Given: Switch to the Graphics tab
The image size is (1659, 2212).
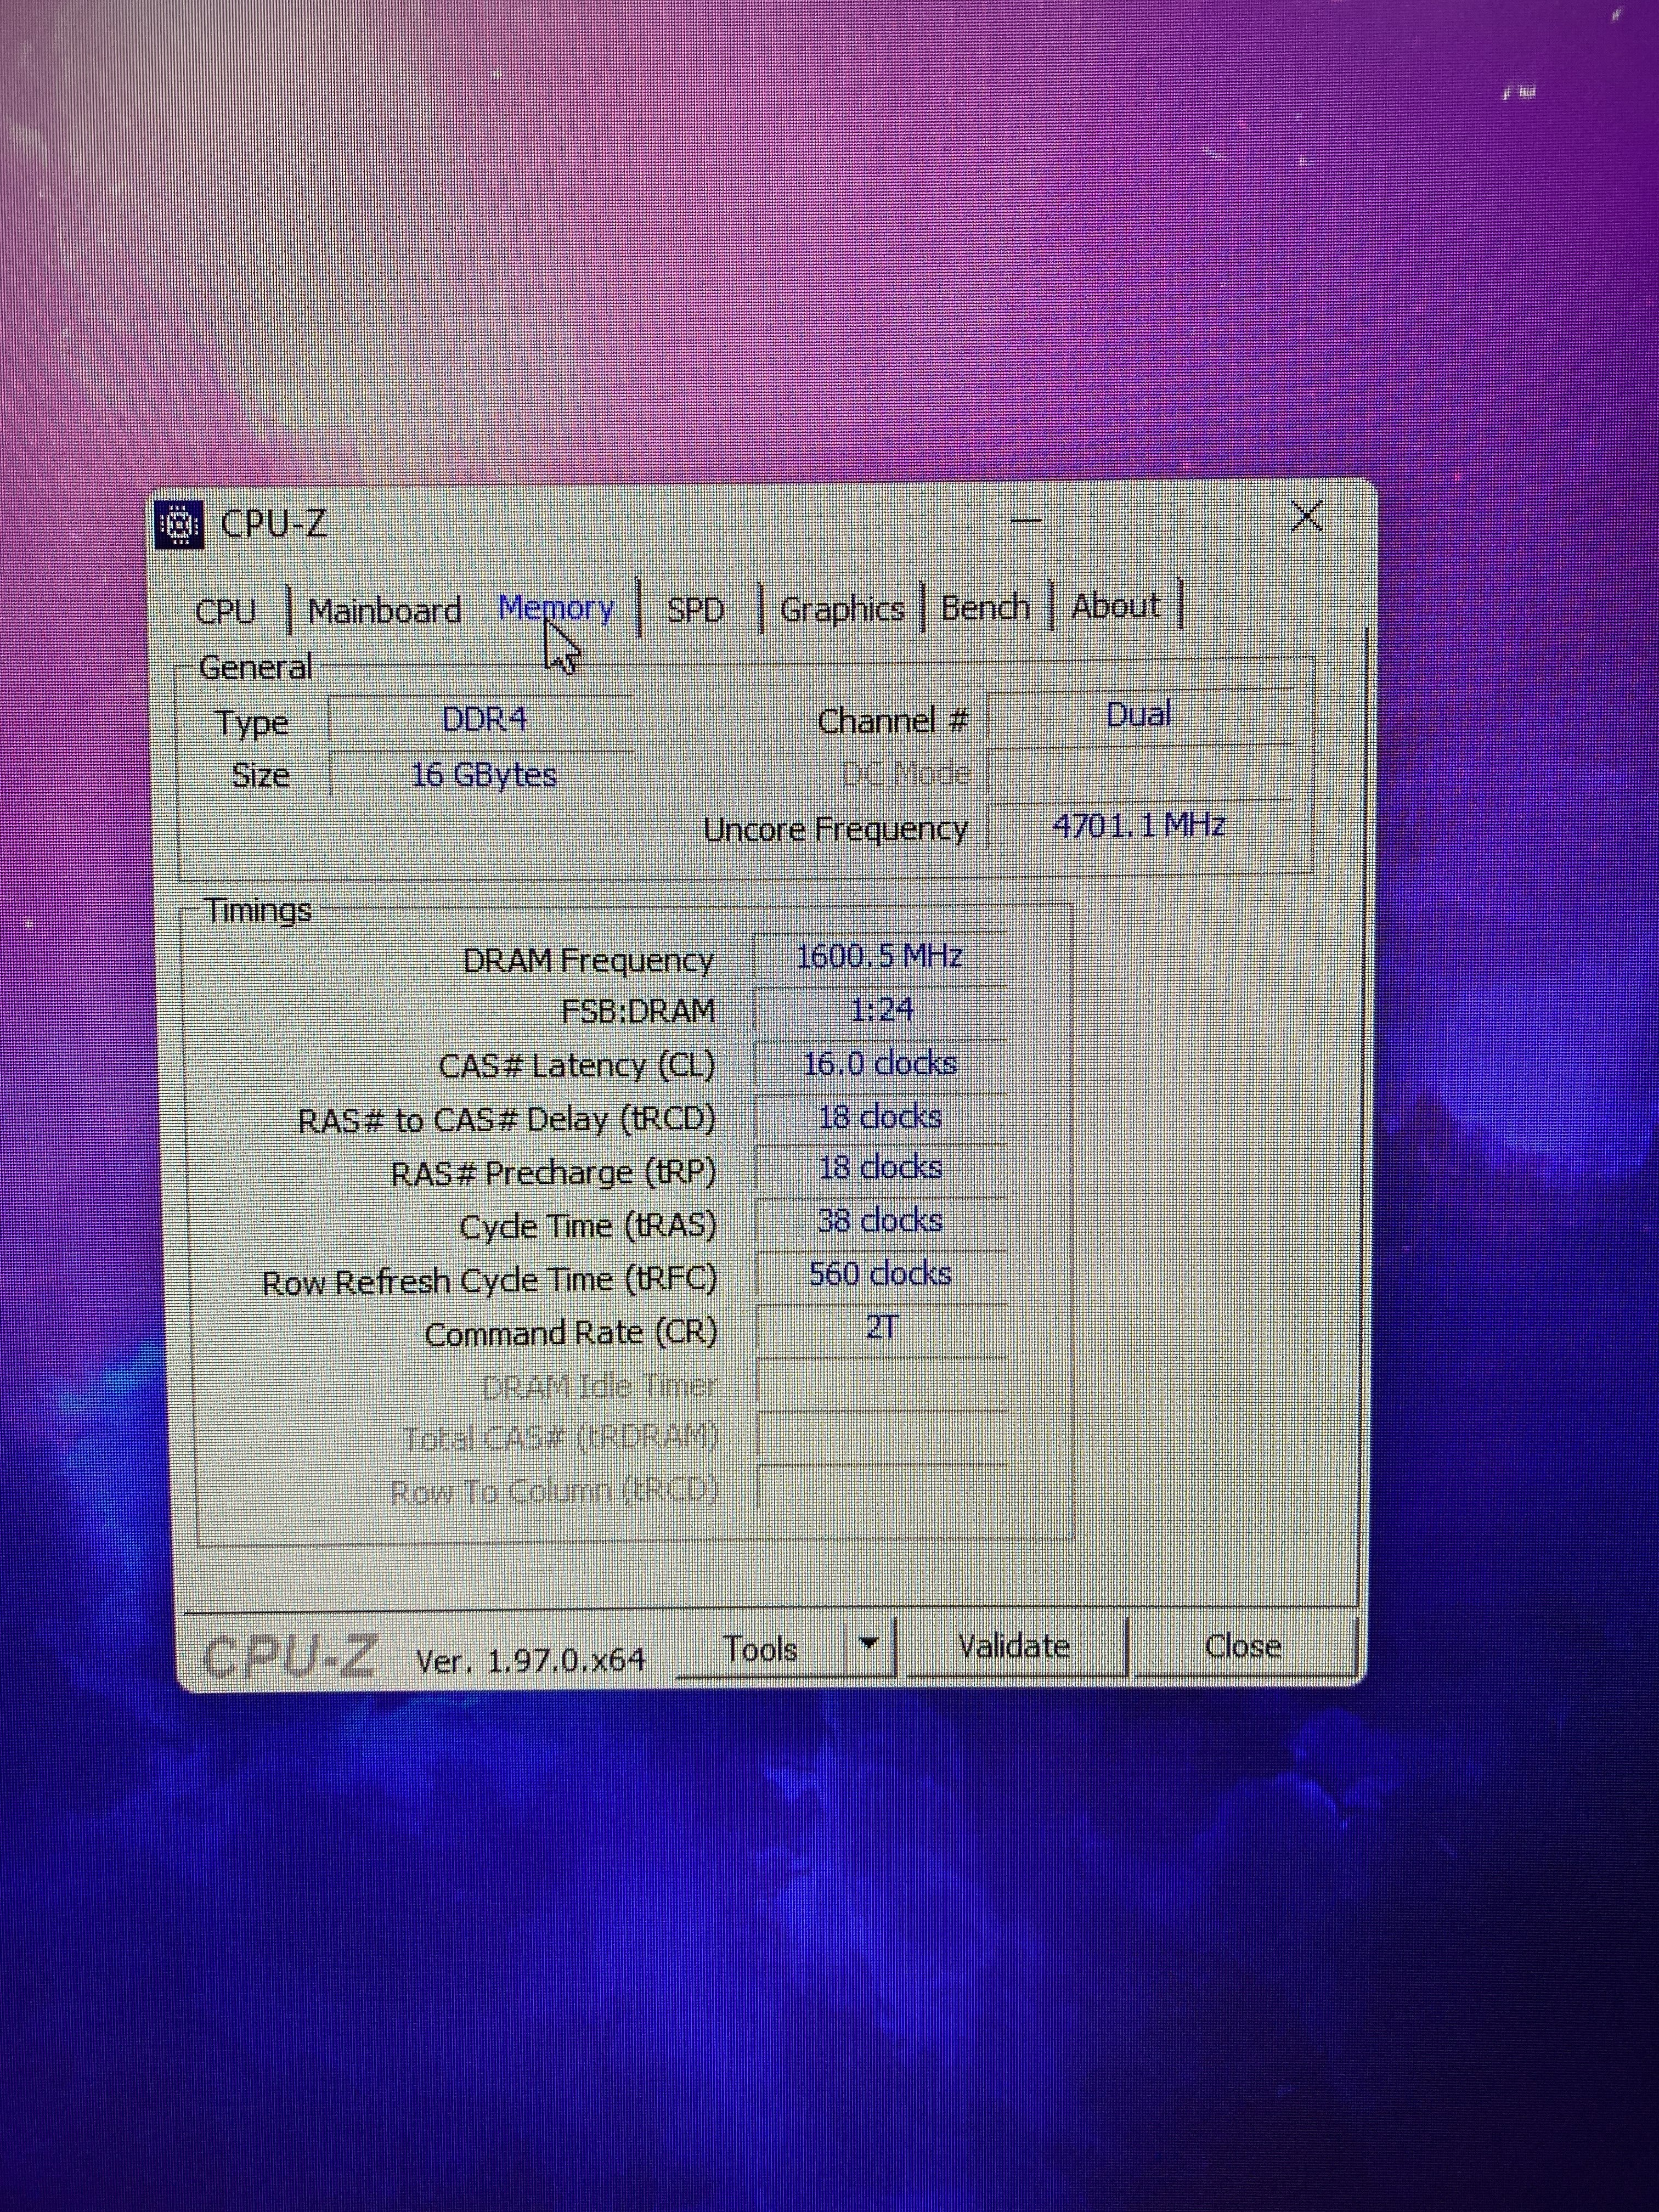Looking at the screenshot, I should coord(841,609).
